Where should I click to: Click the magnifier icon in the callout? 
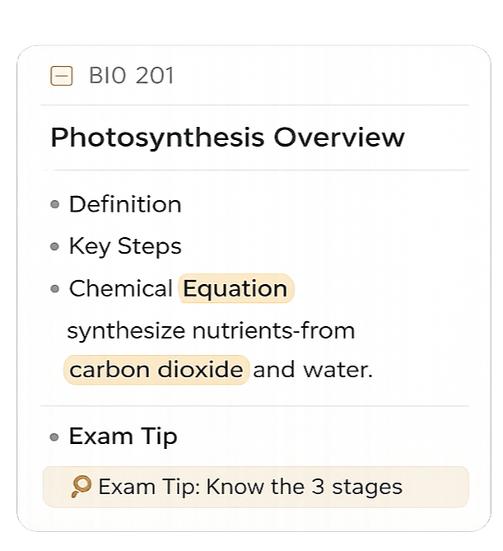[81, 487]
